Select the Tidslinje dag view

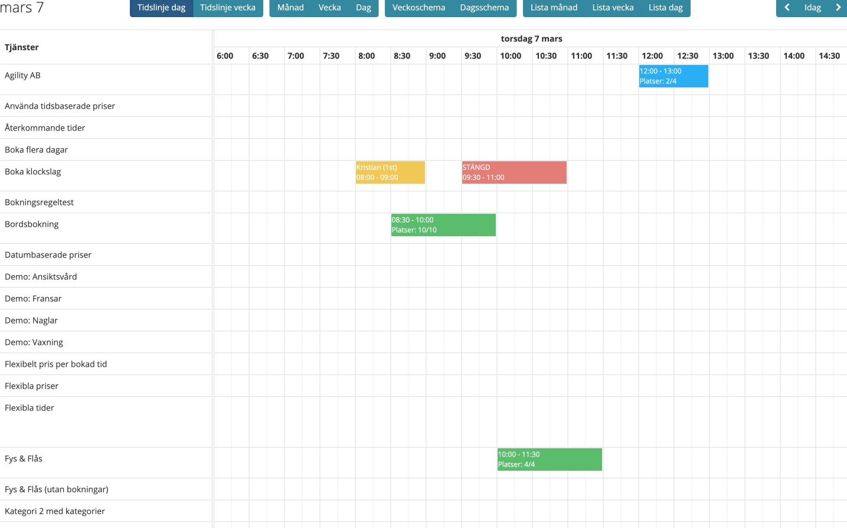[x=161, y=8]
